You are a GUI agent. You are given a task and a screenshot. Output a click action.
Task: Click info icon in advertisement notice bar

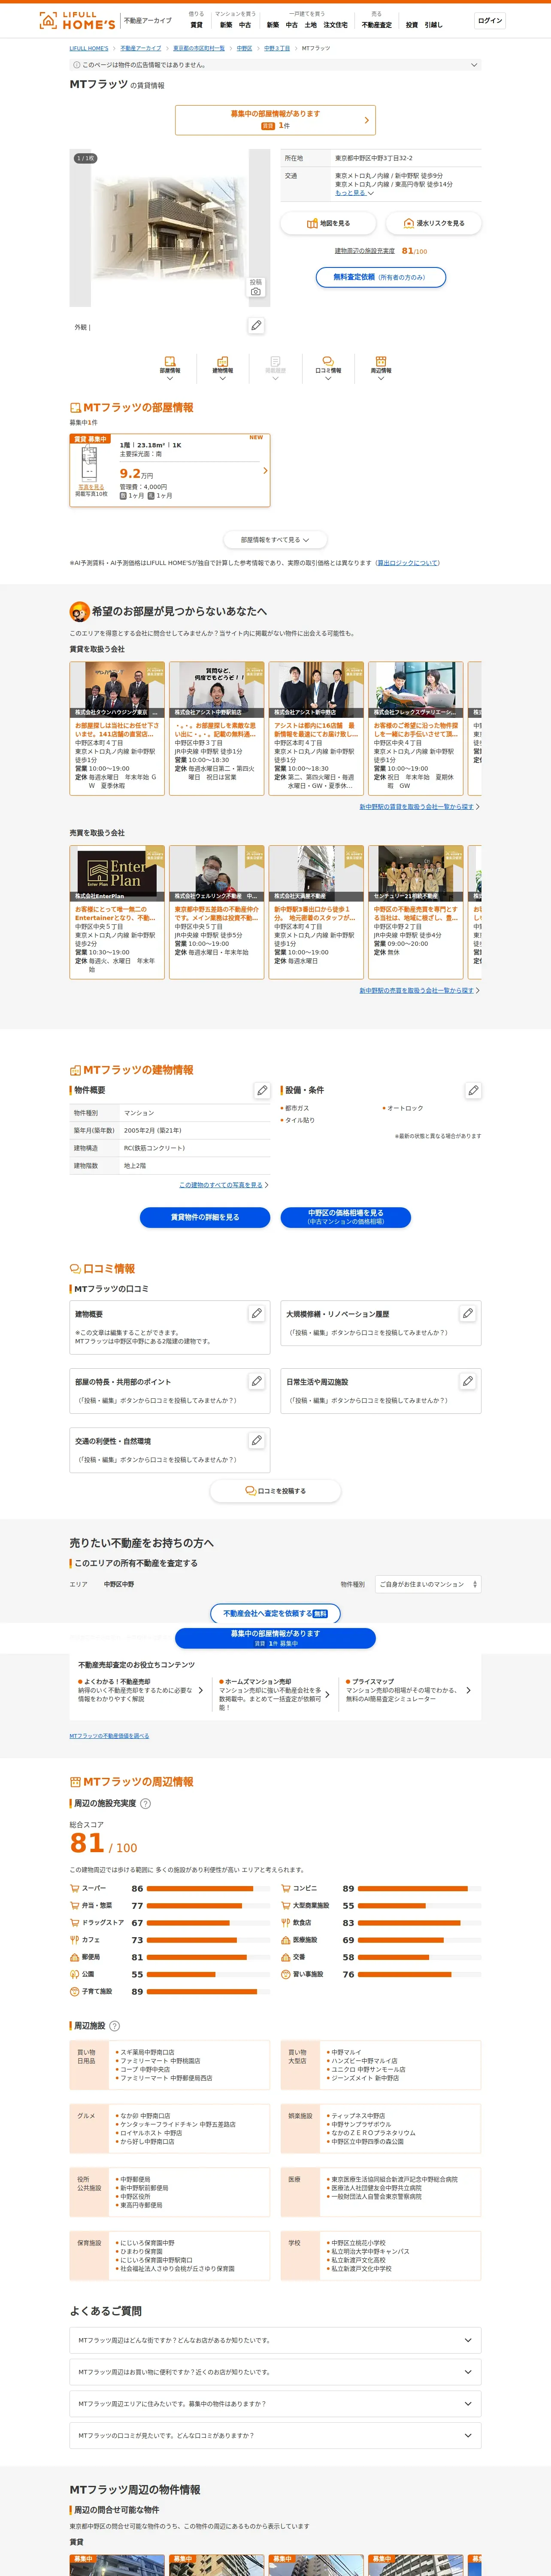pyautogui.click(x=76, y=65)
